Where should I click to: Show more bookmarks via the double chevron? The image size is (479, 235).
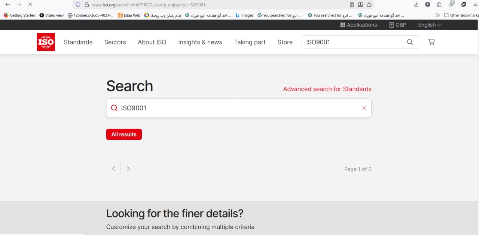pyautogui.click(x=437, y=15)
